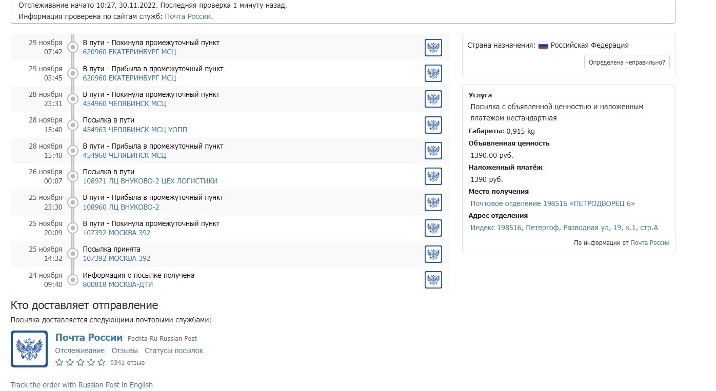Open 107392 МОСКВА 392 link at 14:32
716x391 pixels.
click(x=116, y=258)
